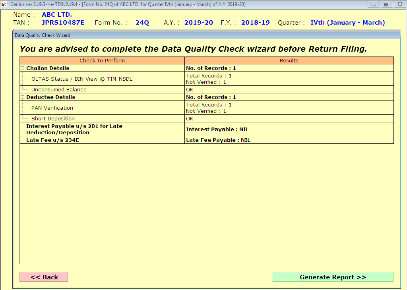Collapse the Challan Details tree node
This screenshot has width=407, height=290.
(23, 68)
